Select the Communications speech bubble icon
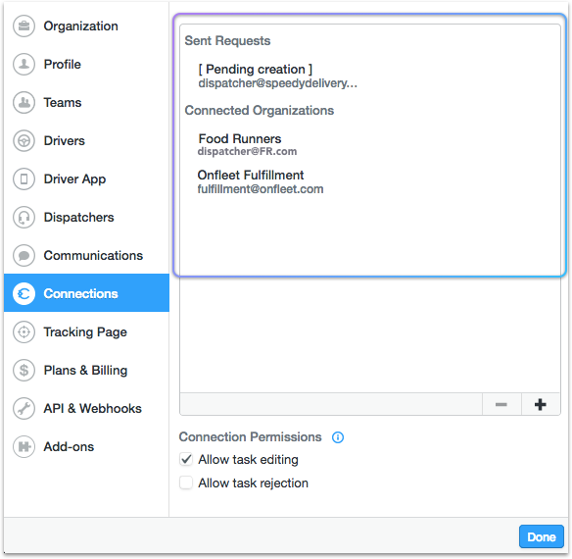The width and height of the screenshot is (572, 559). [24, 255]
